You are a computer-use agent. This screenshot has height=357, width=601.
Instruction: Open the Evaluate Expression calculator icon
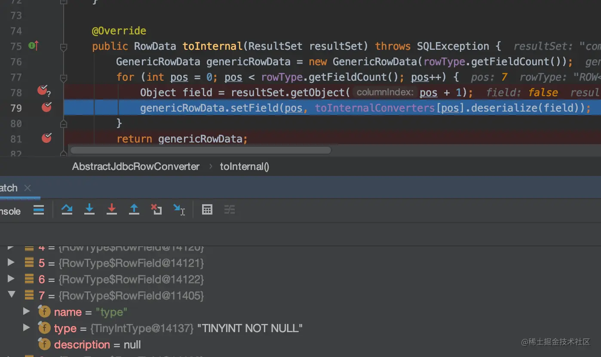[x=207, y=209]
